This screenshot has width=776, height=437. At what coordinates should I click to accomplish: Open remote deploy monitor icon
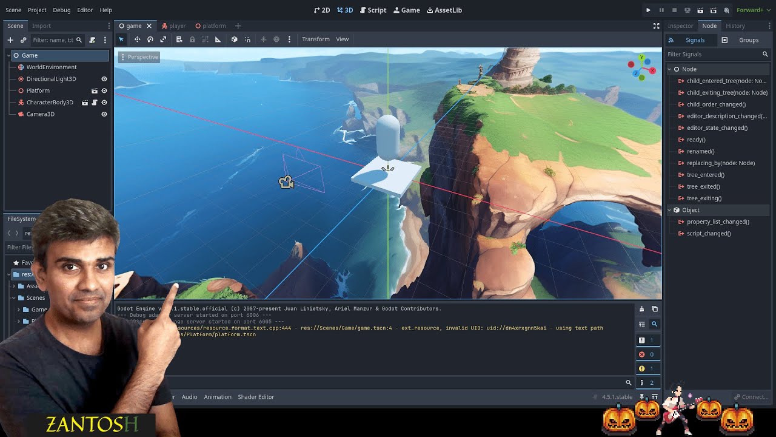click(x=687, y=10)
